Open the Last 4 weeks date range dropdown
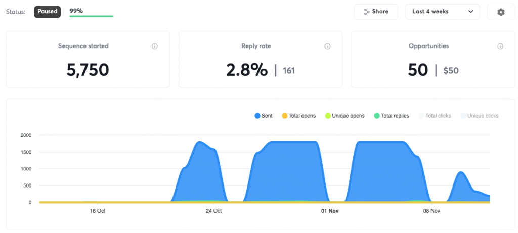 click(x=442, y=12)
